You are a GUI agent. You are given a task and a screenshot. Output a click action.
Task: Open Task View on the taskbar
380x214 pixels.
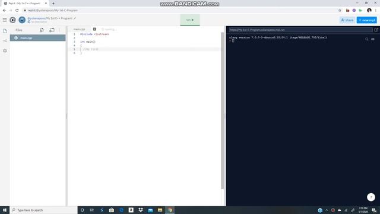point(92,210)
